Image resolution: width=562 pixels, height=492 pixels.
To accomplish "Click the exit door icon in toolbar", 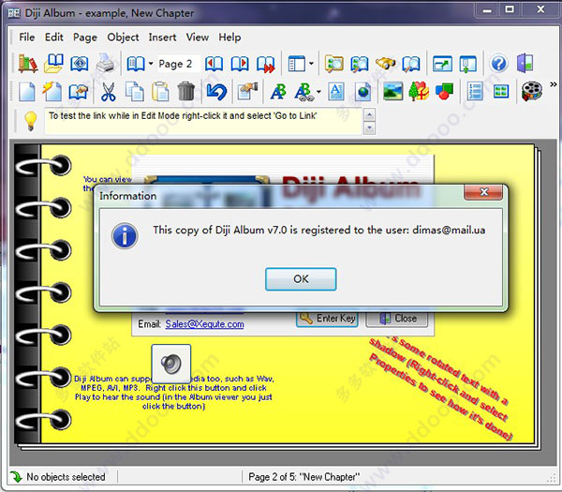I will 525,63.
